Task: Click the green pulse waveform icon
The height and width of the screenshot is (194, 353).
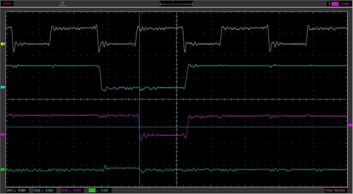Action: pos(63,4)
